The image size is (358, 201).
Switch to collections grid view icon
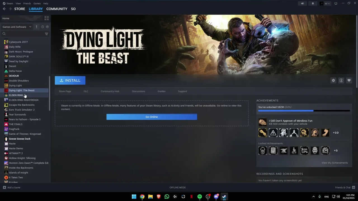[x=46, y=18]
